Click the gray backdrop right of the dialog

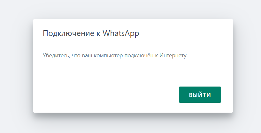click(247, 66)
